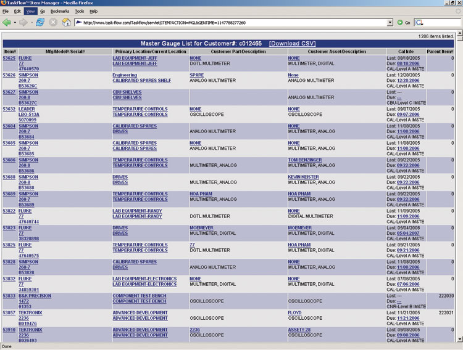Click the '1206 items listed.' text
463x350 pixels.
[x=436, y=36]
